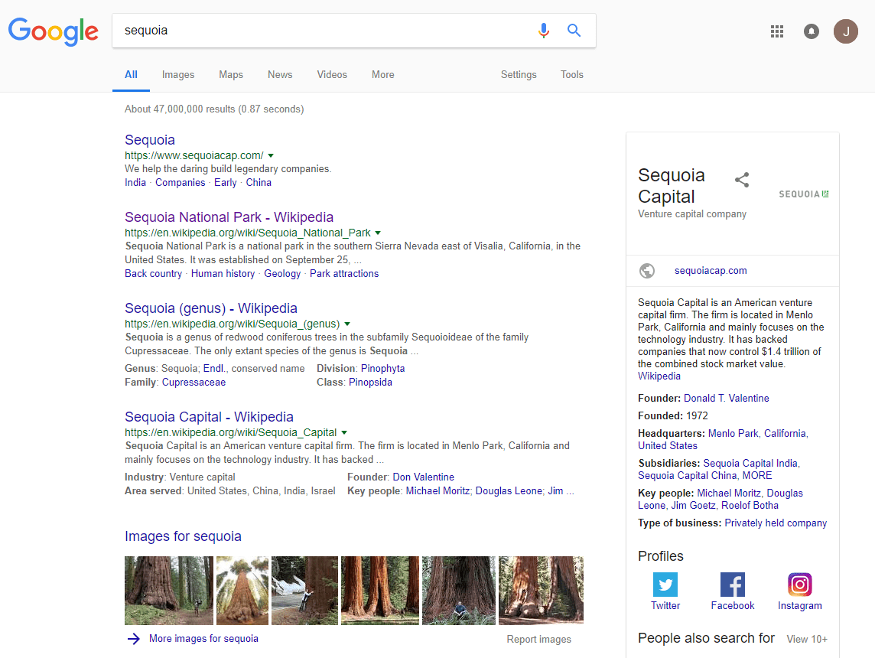Image resolution: width=875 pixels, height=658 pixels.
Task: Open Sequoia Capital Facebook profile icon
Action: pyautogui.click(x=732, y=585)
